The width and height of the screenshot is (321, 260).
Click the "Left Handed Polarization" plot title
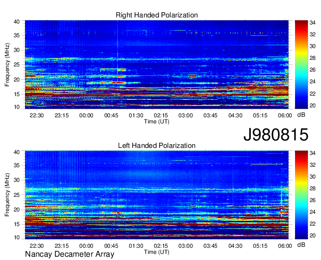157,146
